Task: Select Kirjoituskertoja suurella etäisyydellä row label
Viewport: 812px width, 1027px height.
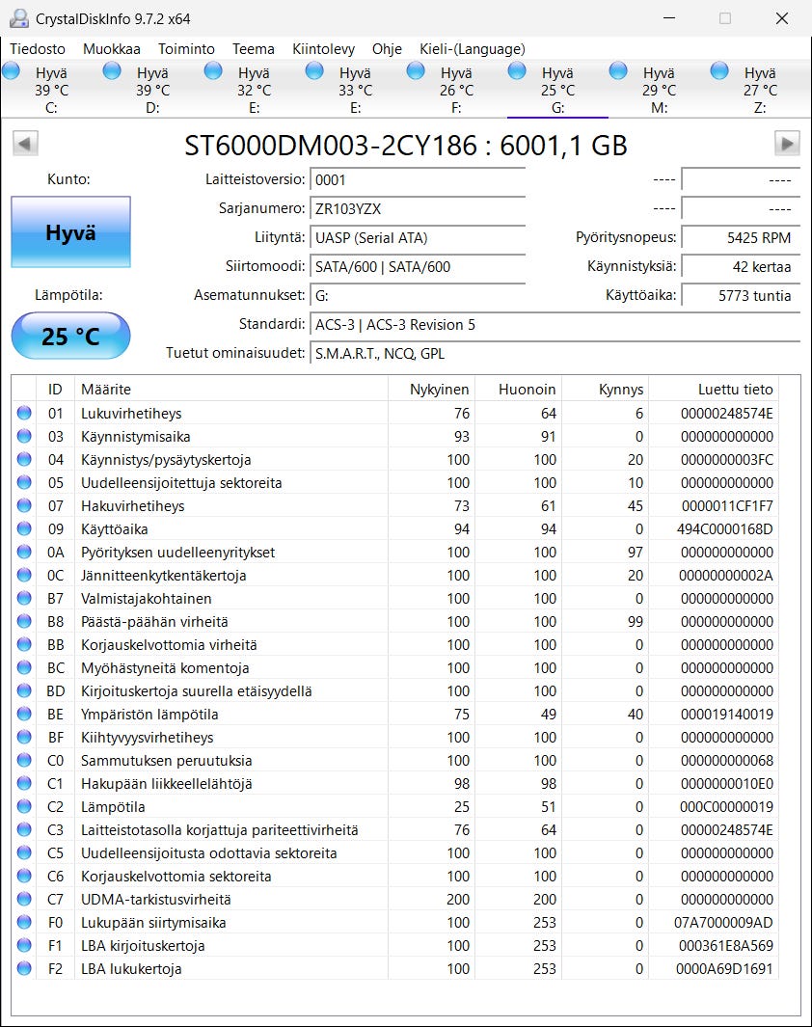Action: click(x=196, y=691)
